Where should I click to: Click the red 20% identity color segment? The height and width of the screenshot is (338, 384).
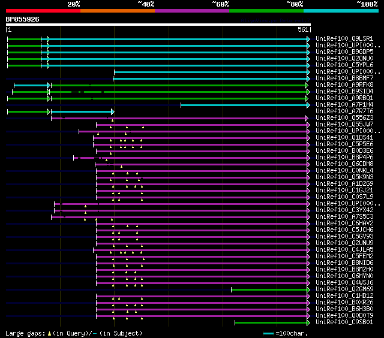(43, 11)
